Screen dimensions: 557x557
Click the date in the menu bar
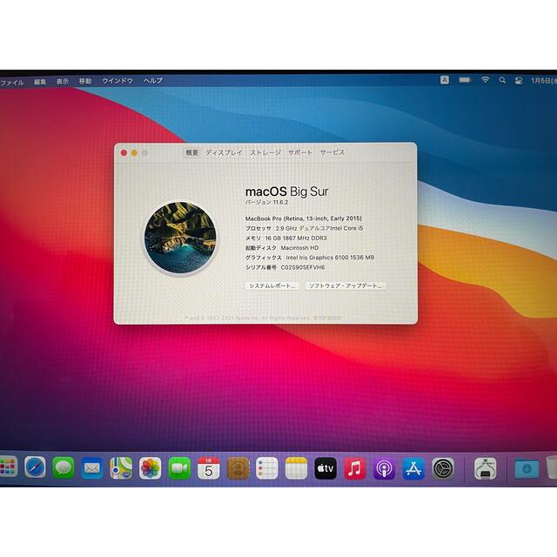pos(543,81)
